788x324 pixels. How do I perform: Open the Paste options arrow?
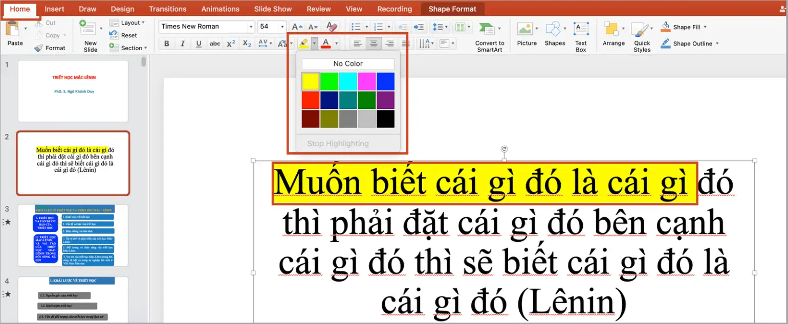click(26, 28)
